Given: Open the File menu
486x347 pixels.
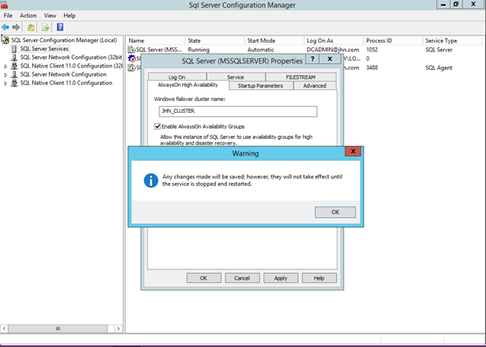Looking at the screenshot, I should pyautogui.click(x=8, y=15).
